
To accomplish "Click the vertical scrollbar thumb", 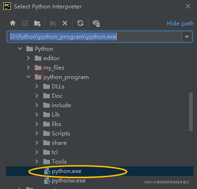I will click(191, 112).
